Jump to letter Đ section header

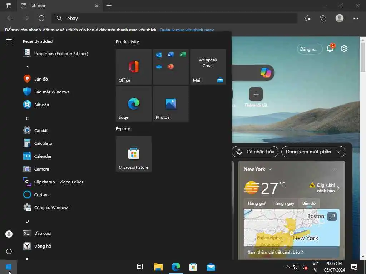click(x=27, y=221)
